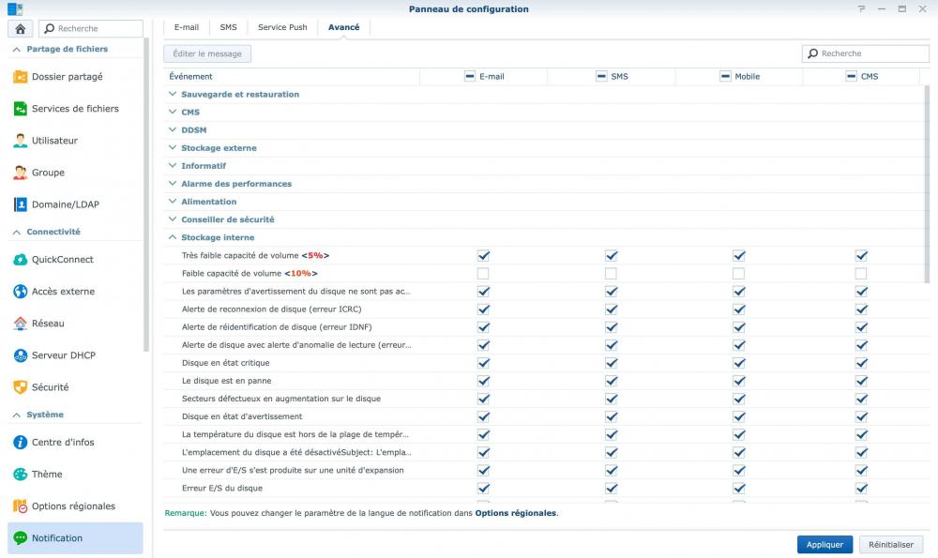Viewport: 938px width, 558px height.
Task: Click the Appliquer button
Action: tap(825, 544)
